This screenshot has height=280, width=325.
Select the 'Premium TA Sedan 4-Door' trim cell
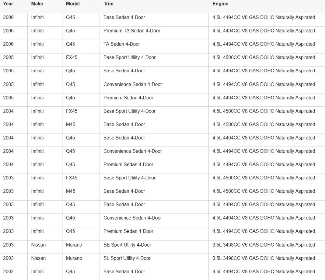[x=132, y=30]
